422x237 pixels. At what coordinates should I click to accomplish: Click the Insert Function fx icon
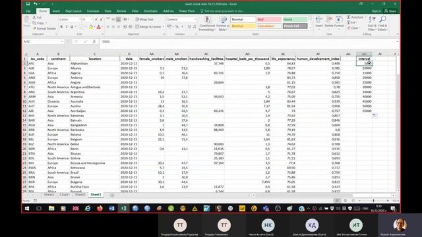click(x=94, y=41)
